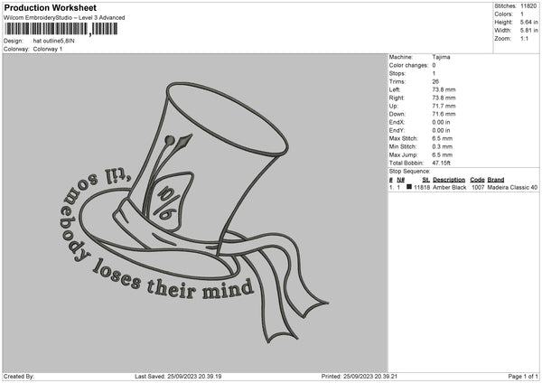Click 'Last Saved: 25/09/2023 20.39.19' footer text
Screen dimensions: 542x383
click(178, 377)
